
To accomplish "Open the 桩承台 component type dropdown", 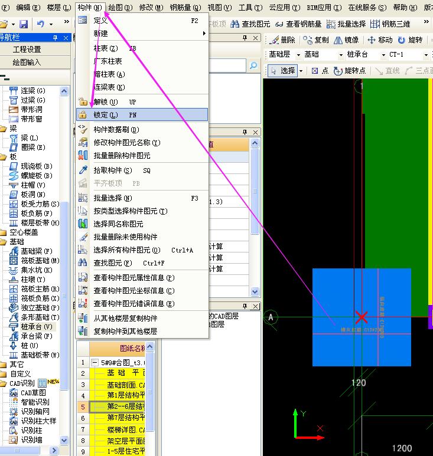I will [x=383, y=55].
